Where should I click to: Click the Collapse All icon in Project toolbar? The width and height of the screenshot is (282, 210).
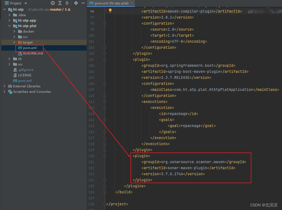point(67,3)
